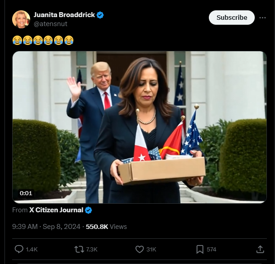Visit the @atensnut handle
This screenshot has width=275, height=264.
click(50, 24)
